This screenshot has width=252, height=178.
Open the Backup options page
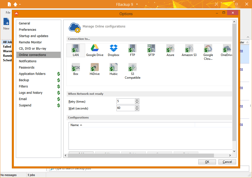[x=39, y=80]
